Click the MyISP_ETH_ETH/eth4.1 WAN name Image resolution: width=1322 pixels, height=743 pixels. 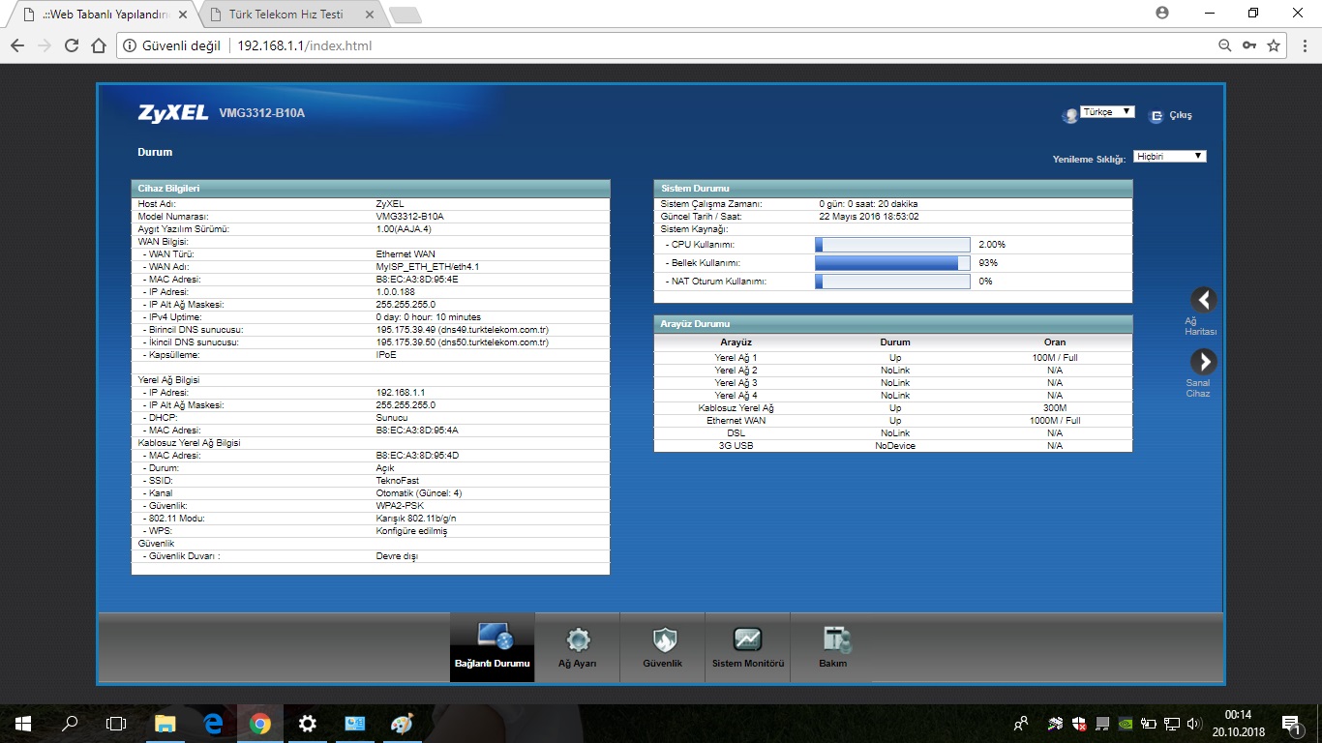(x=428, y=266)
